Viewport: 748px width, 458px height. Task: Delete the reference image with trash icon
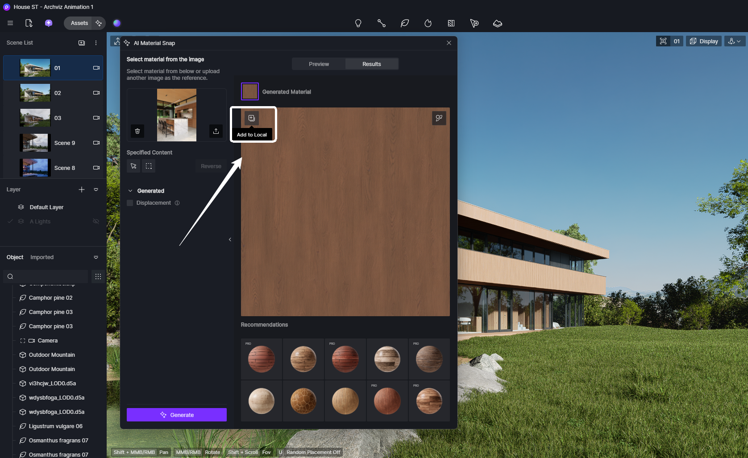[x=137, y=131]
